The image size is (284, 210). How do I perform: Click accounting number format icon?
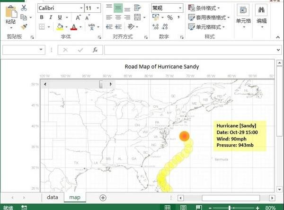(156, 17)
